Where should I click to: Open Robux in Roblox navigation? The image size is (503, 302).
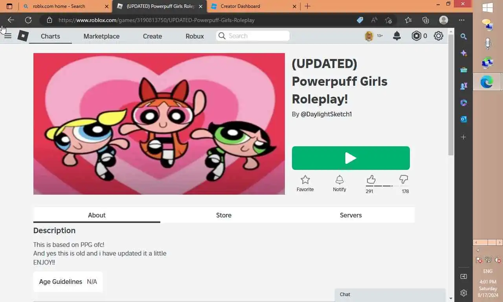point(195,36)
